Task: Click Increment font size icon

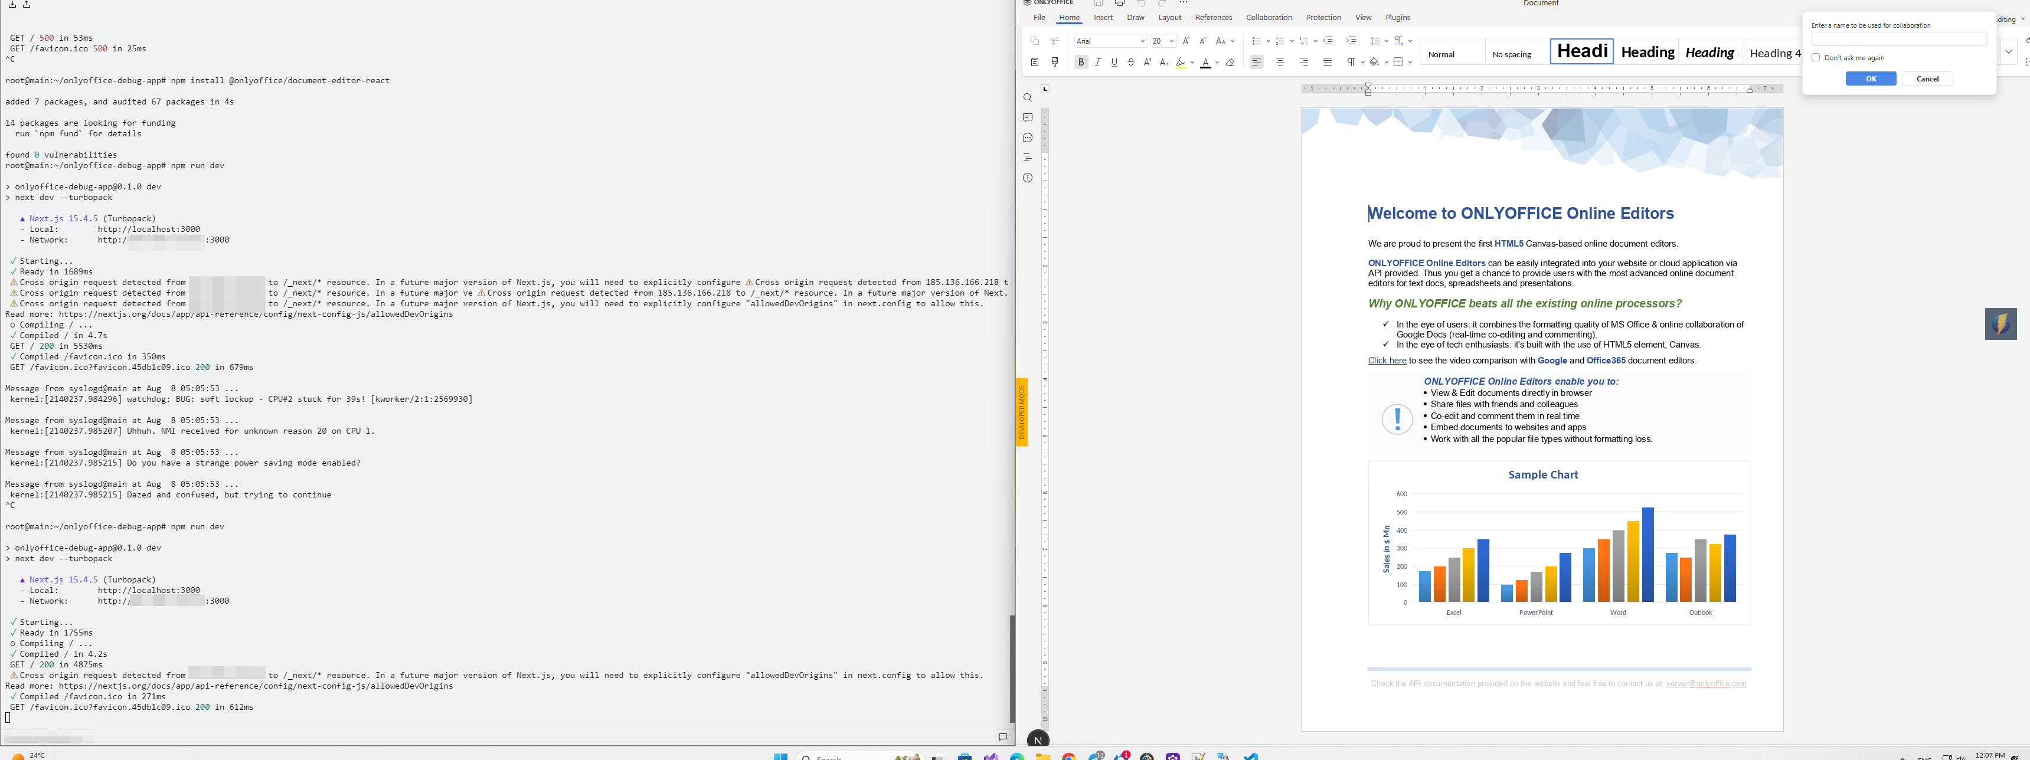Action: [1186, 41]
